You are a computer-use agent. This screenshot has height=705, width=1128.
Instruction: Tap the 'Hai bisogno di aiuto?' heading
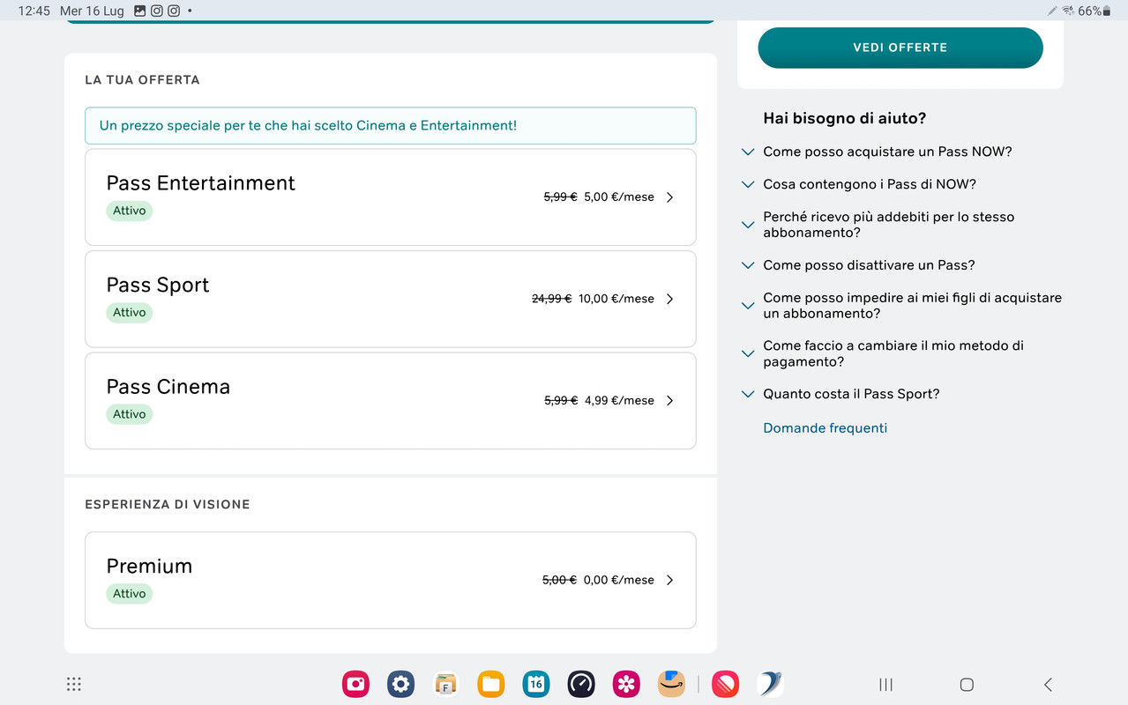tap(844, 118)
